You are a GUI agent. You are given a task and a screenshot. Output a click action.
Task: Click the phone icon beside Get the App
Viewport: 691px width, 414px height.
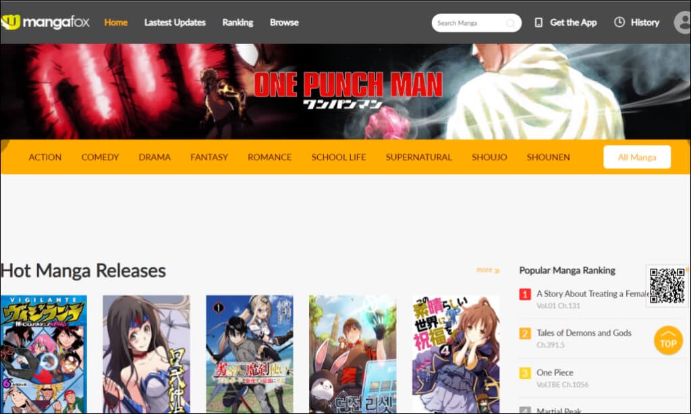tap(538, 22)
